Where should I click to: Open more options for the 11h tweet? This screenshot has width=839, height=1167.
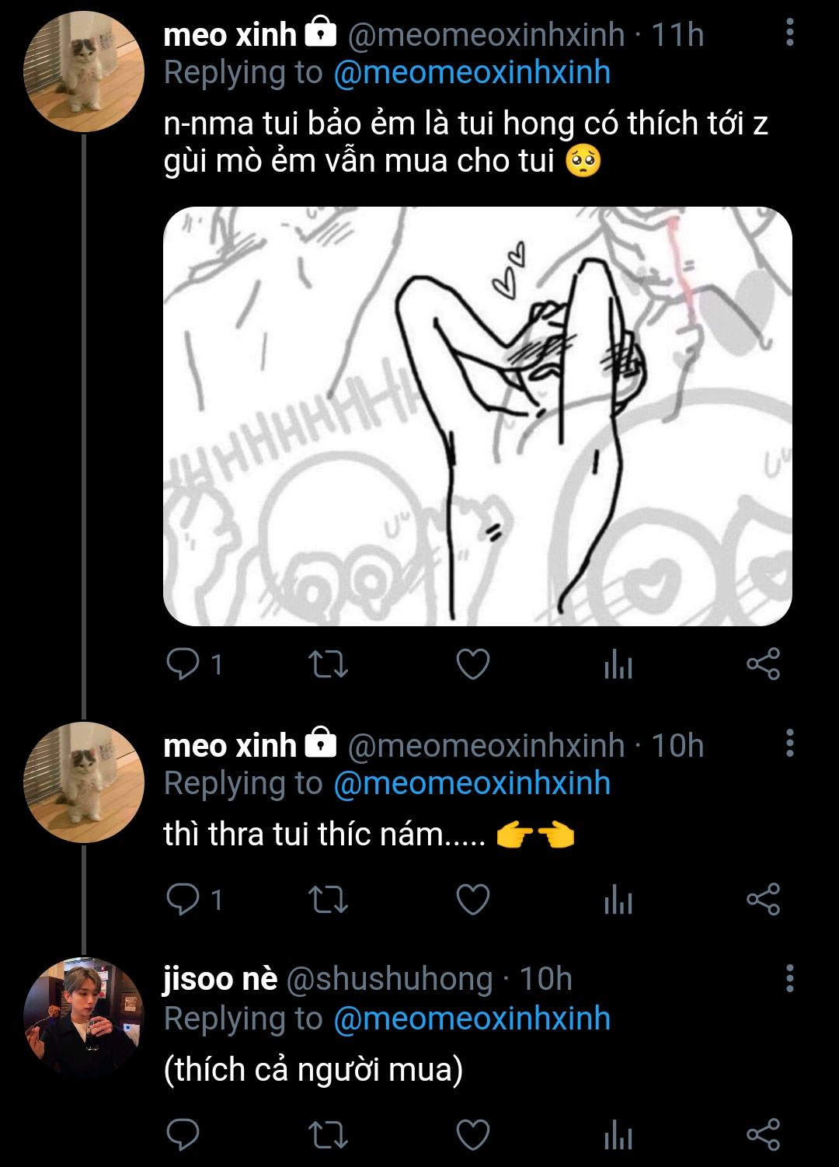coord(789,33)
